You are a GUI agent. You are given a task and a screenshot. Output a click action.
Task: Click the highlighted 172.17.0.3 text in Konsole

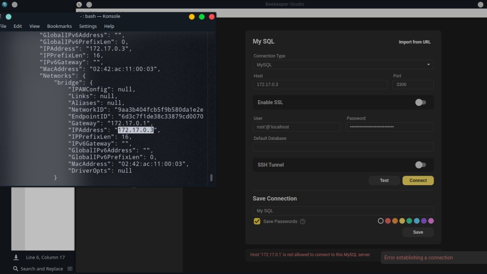135,130
